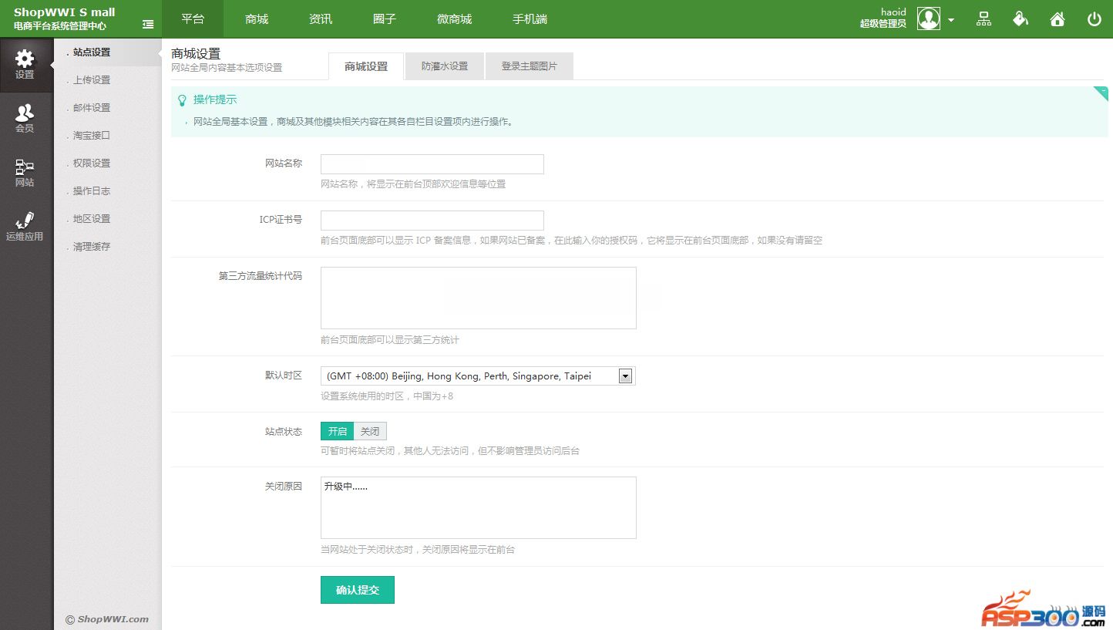Set site status to 开启

tap(337, 431)
